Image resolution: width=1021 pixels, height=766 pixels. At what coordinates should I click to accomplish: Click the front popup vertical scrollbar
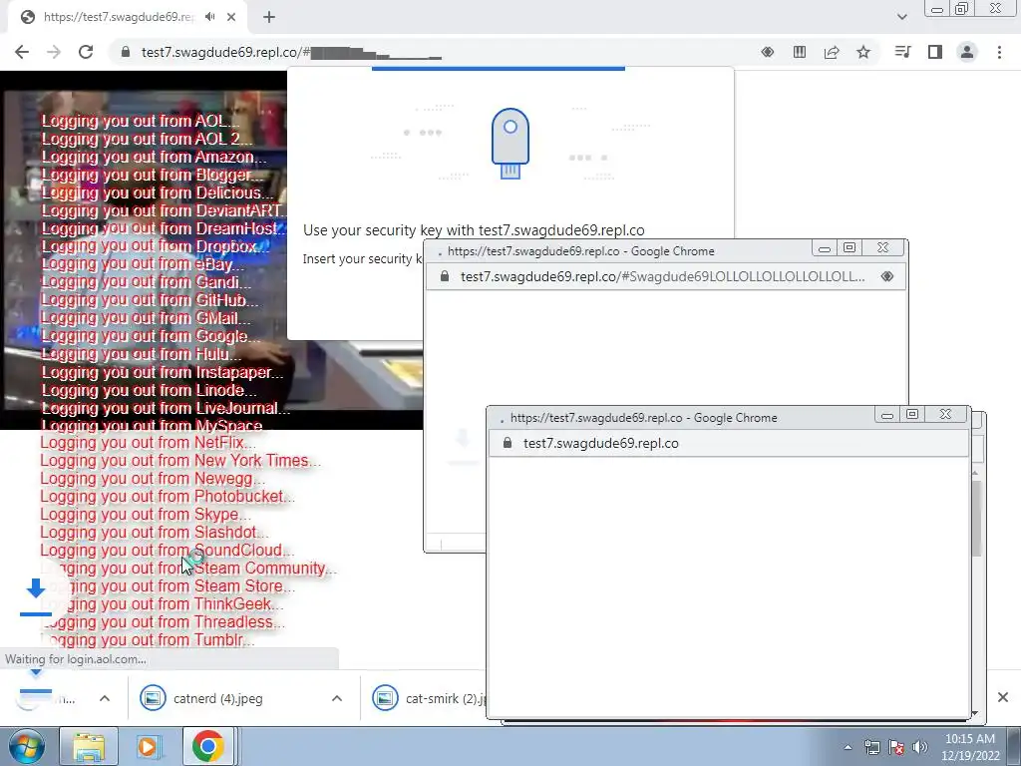pos(975,518)
